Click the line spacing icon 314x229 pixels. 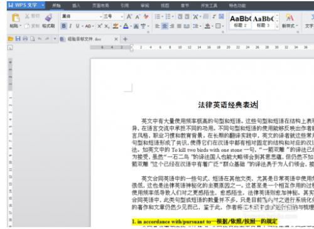(x=195, y=26)
